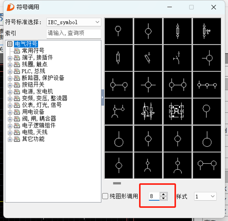Screen dimensions: 228x221
Task: Choose the three-circle linked terminal symbol
Action: coord(207,85)
